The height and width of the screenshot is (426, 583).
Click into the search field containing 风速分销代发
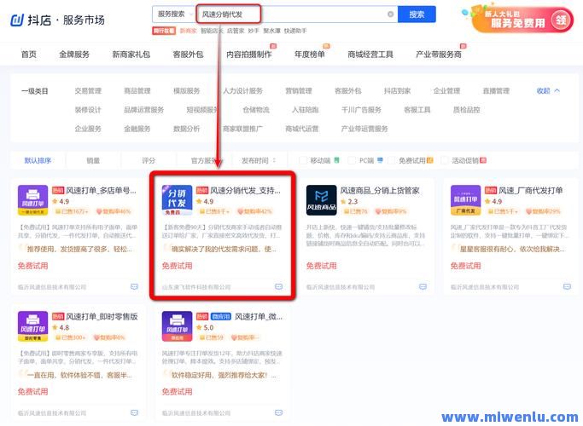coord(290,14)
